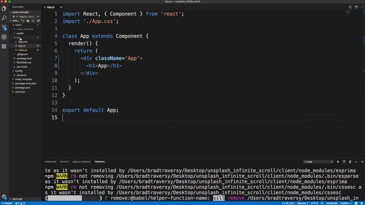
Task: Open the editor More Actions ellipsis
Action: click(362, 7)
